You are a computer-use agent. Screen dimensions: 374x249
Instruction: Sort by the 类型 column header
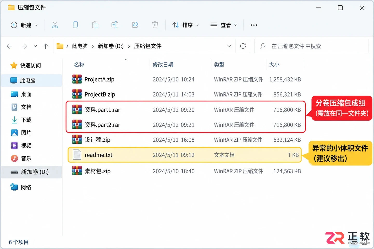219,65
